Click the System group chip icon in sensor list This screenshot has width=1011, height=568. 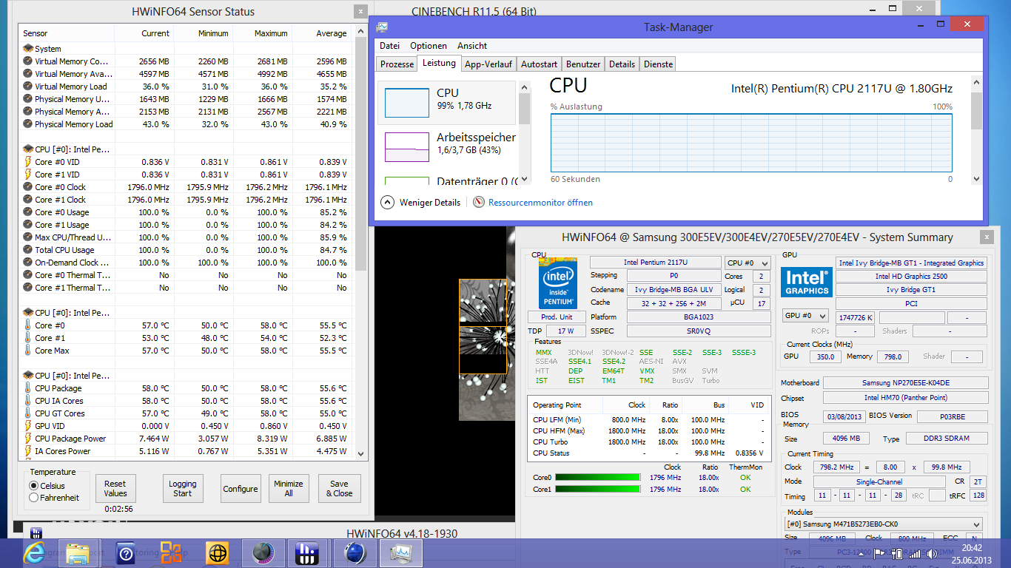click(x=28, y=49)
